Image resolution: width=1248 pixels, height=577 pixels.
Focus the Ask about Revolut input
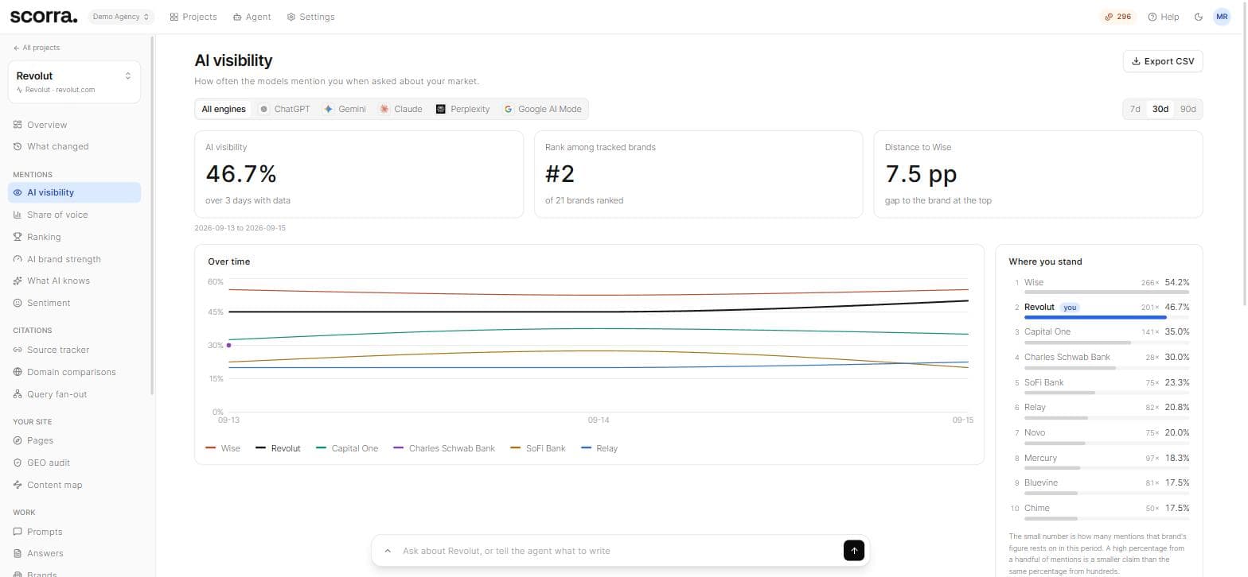click(619, 551)
